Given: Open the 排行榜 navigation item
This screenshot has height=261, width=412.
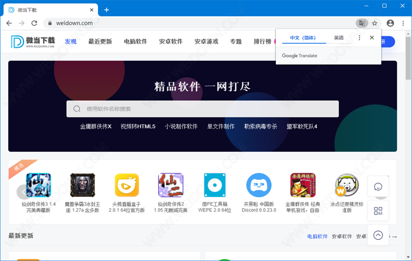Looking at the screenshot, I should [x=262, y=42].
